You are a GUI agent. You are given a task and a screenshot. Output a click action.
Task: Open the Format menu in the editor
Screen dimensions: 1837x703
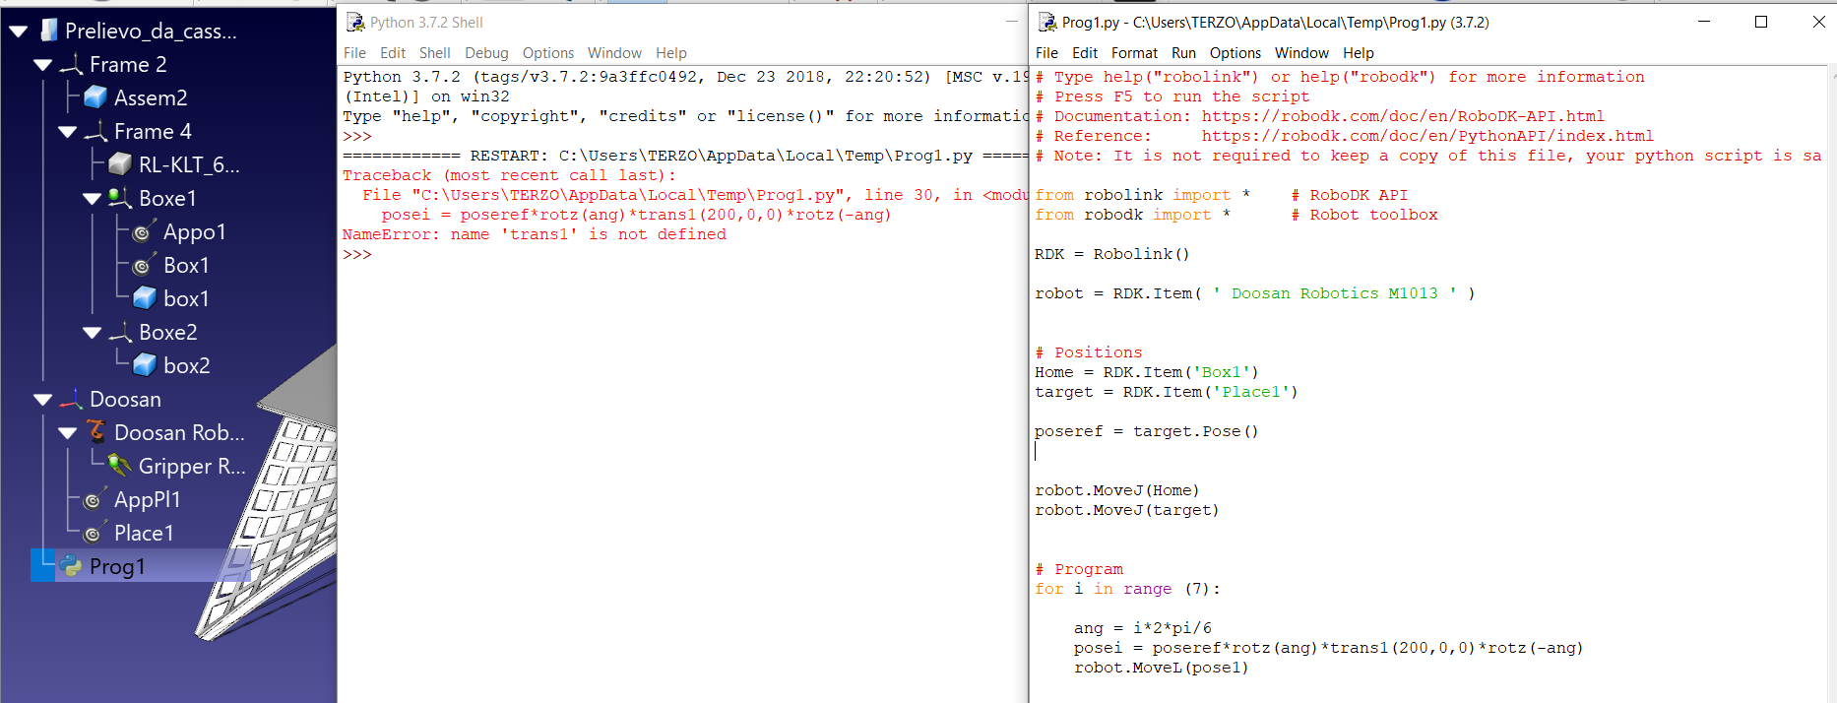pos(1134,53)
